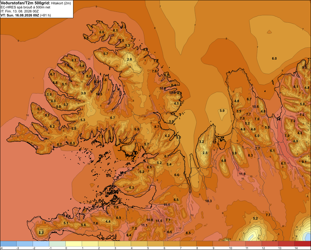
Task: Click the legend swatch between -1 and 0
Action: (57, 244)
